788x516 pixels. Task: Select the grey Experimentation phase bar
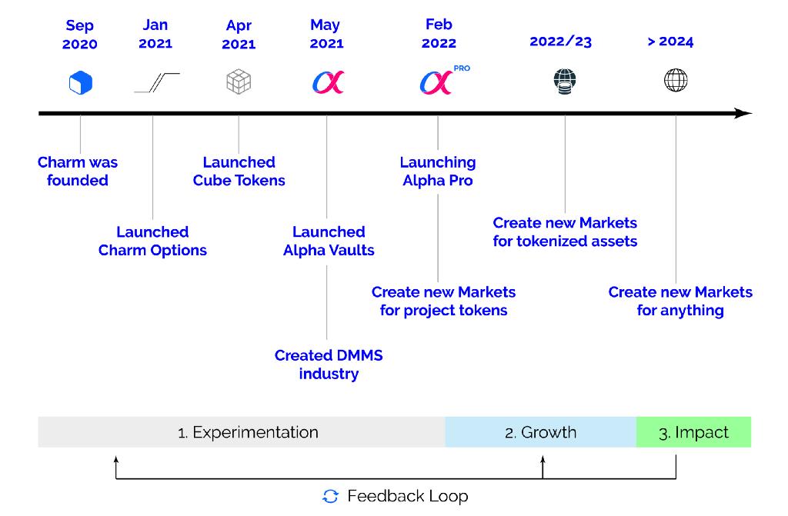coord(241,432)
